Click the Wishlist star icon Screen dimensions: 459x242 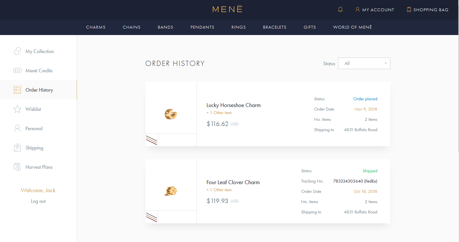click(x=17, y=109)
